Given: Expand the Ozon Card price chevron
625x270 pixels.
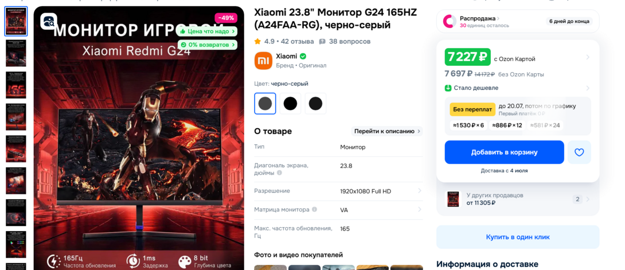Looking at the screenshot, I should [588, 58].
